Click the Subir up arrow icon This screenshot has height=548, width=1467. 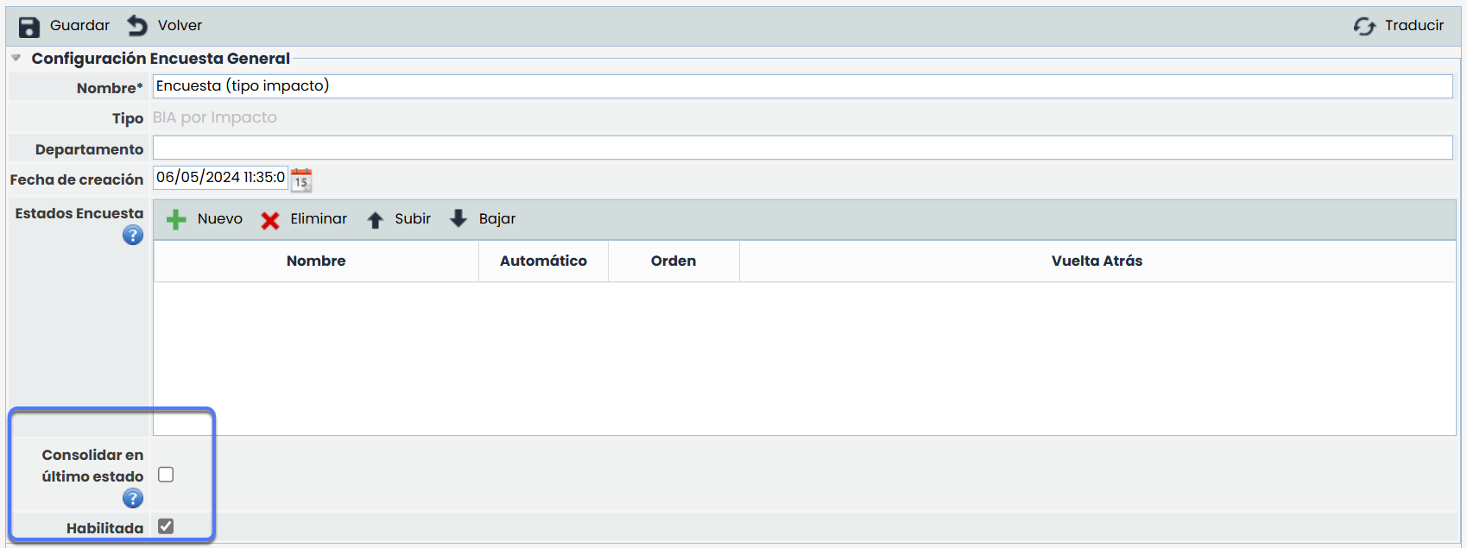[375, 220]
